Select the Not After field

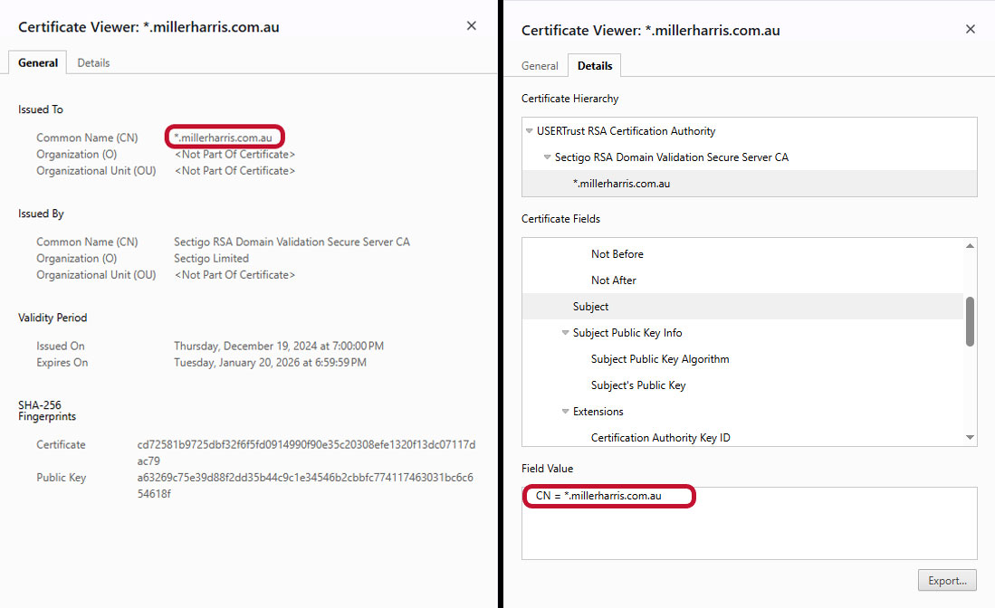tap(614, 280)
